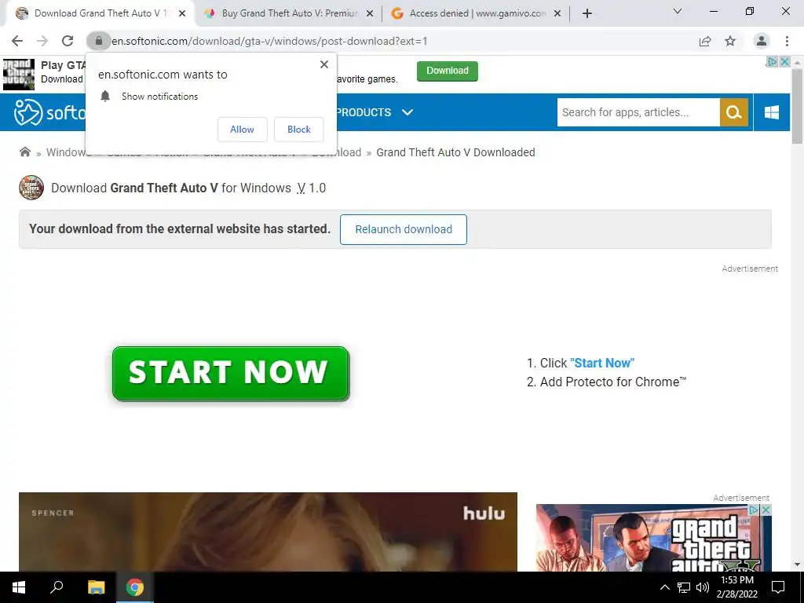Click the lock icon in the address bar
Screen dimensions: 804x603
click(x=98, y=41)
